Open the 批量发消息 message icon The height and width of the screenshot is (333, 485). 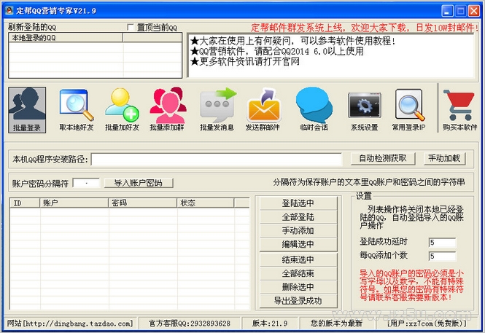pos(217,110)
